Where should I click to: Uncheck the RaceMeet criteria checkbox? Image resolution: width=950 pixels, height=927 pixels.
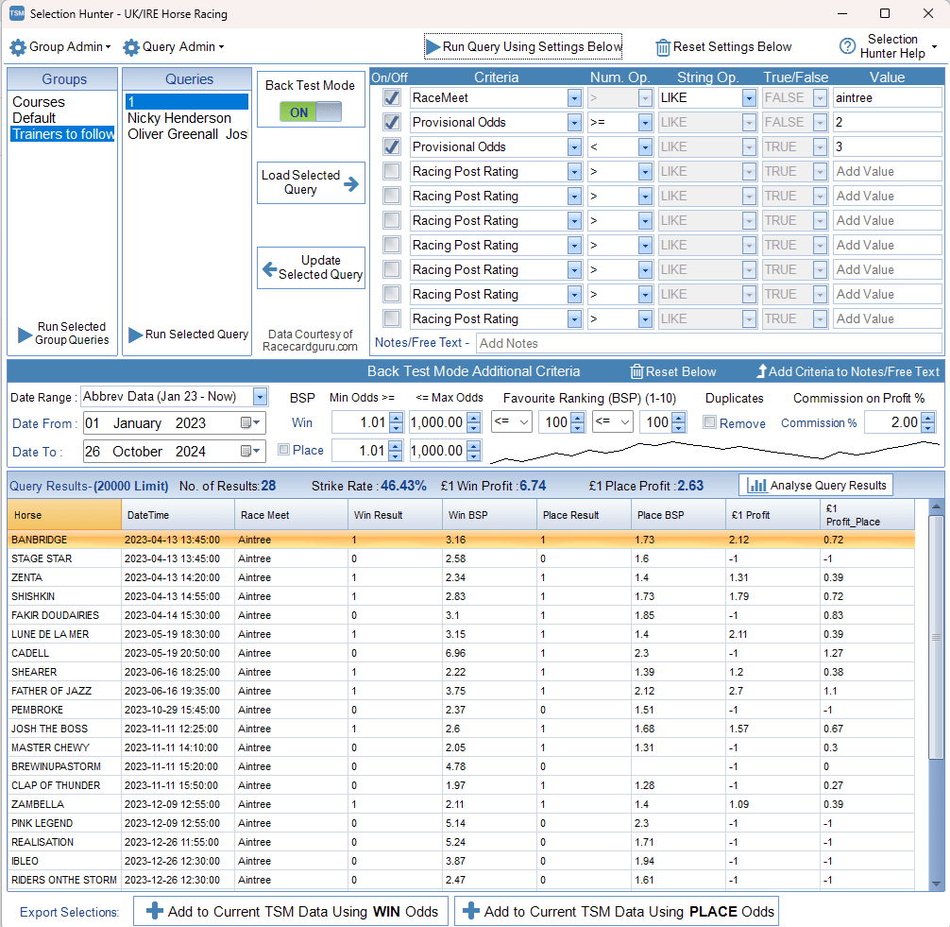[x=392, y=97]
